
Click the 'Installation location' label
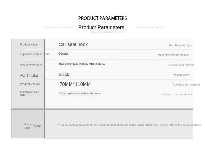point(30,93)
